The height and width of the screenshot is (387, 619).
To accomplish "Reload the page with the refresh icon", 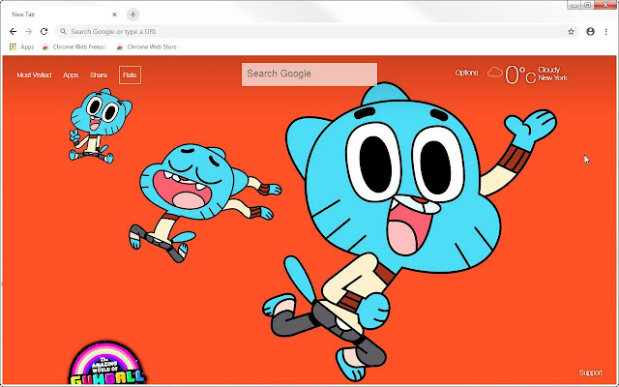I will [x=44, y=32].
